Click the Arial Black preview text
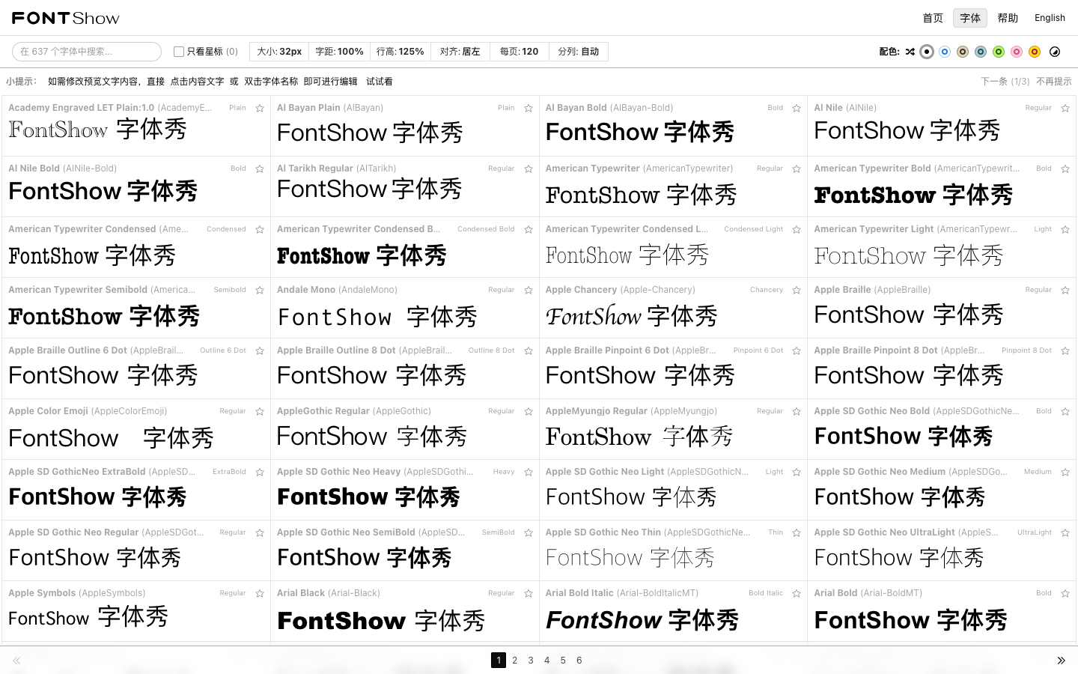Screen dimensions: 1078x674 click(381, 620)
